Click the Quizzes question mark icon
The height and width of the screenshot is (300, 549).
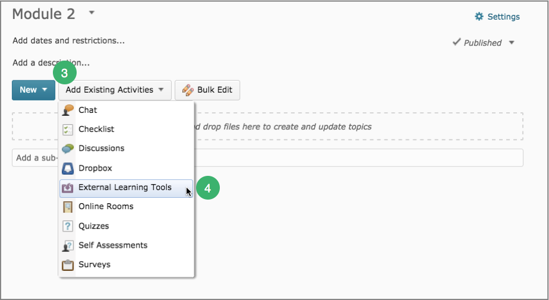(68, 226)
